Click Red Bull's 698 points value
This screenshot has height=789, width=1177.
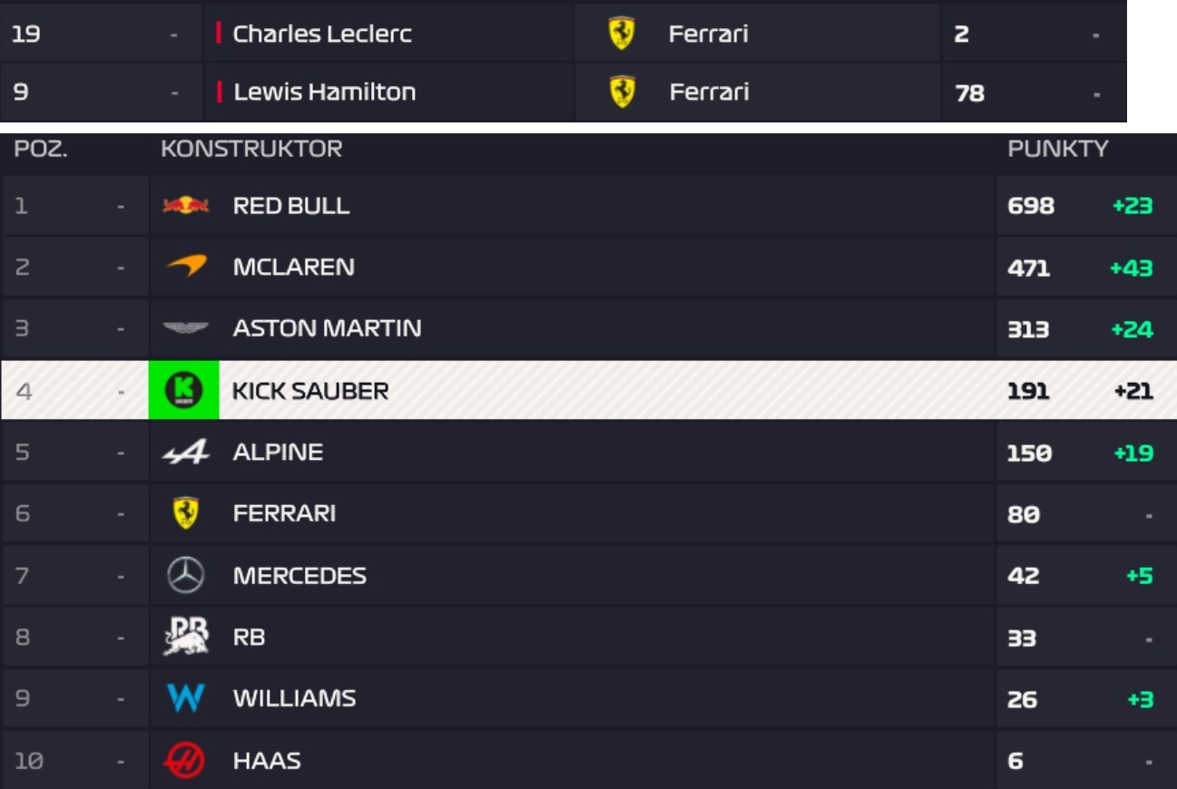pyautogui.click(x=1031, y=206)
